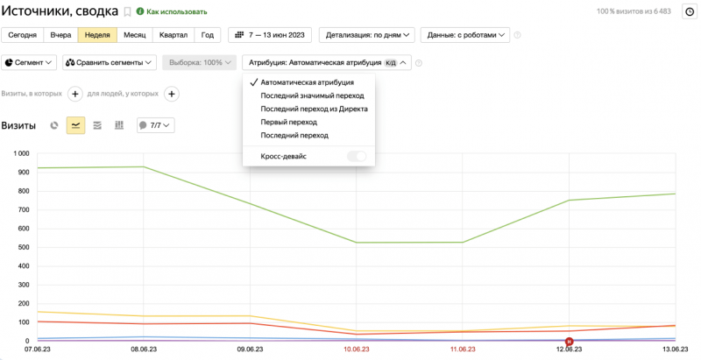Click the help icon beside the data dropdown

518,36
